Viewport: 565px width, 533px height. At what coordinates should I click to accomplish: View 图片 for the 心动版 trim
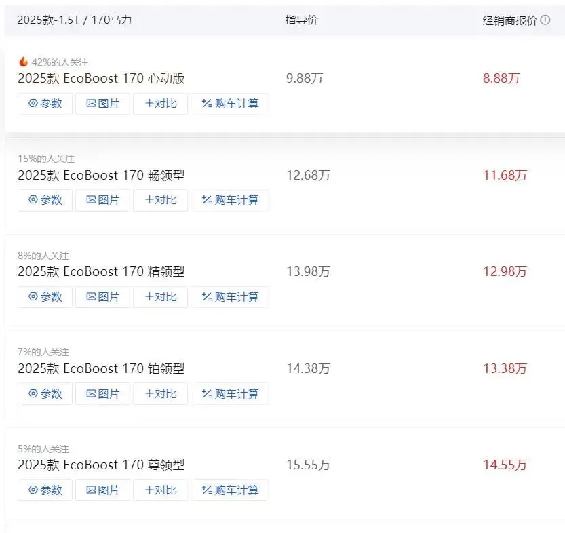click(x=102, y=104)
